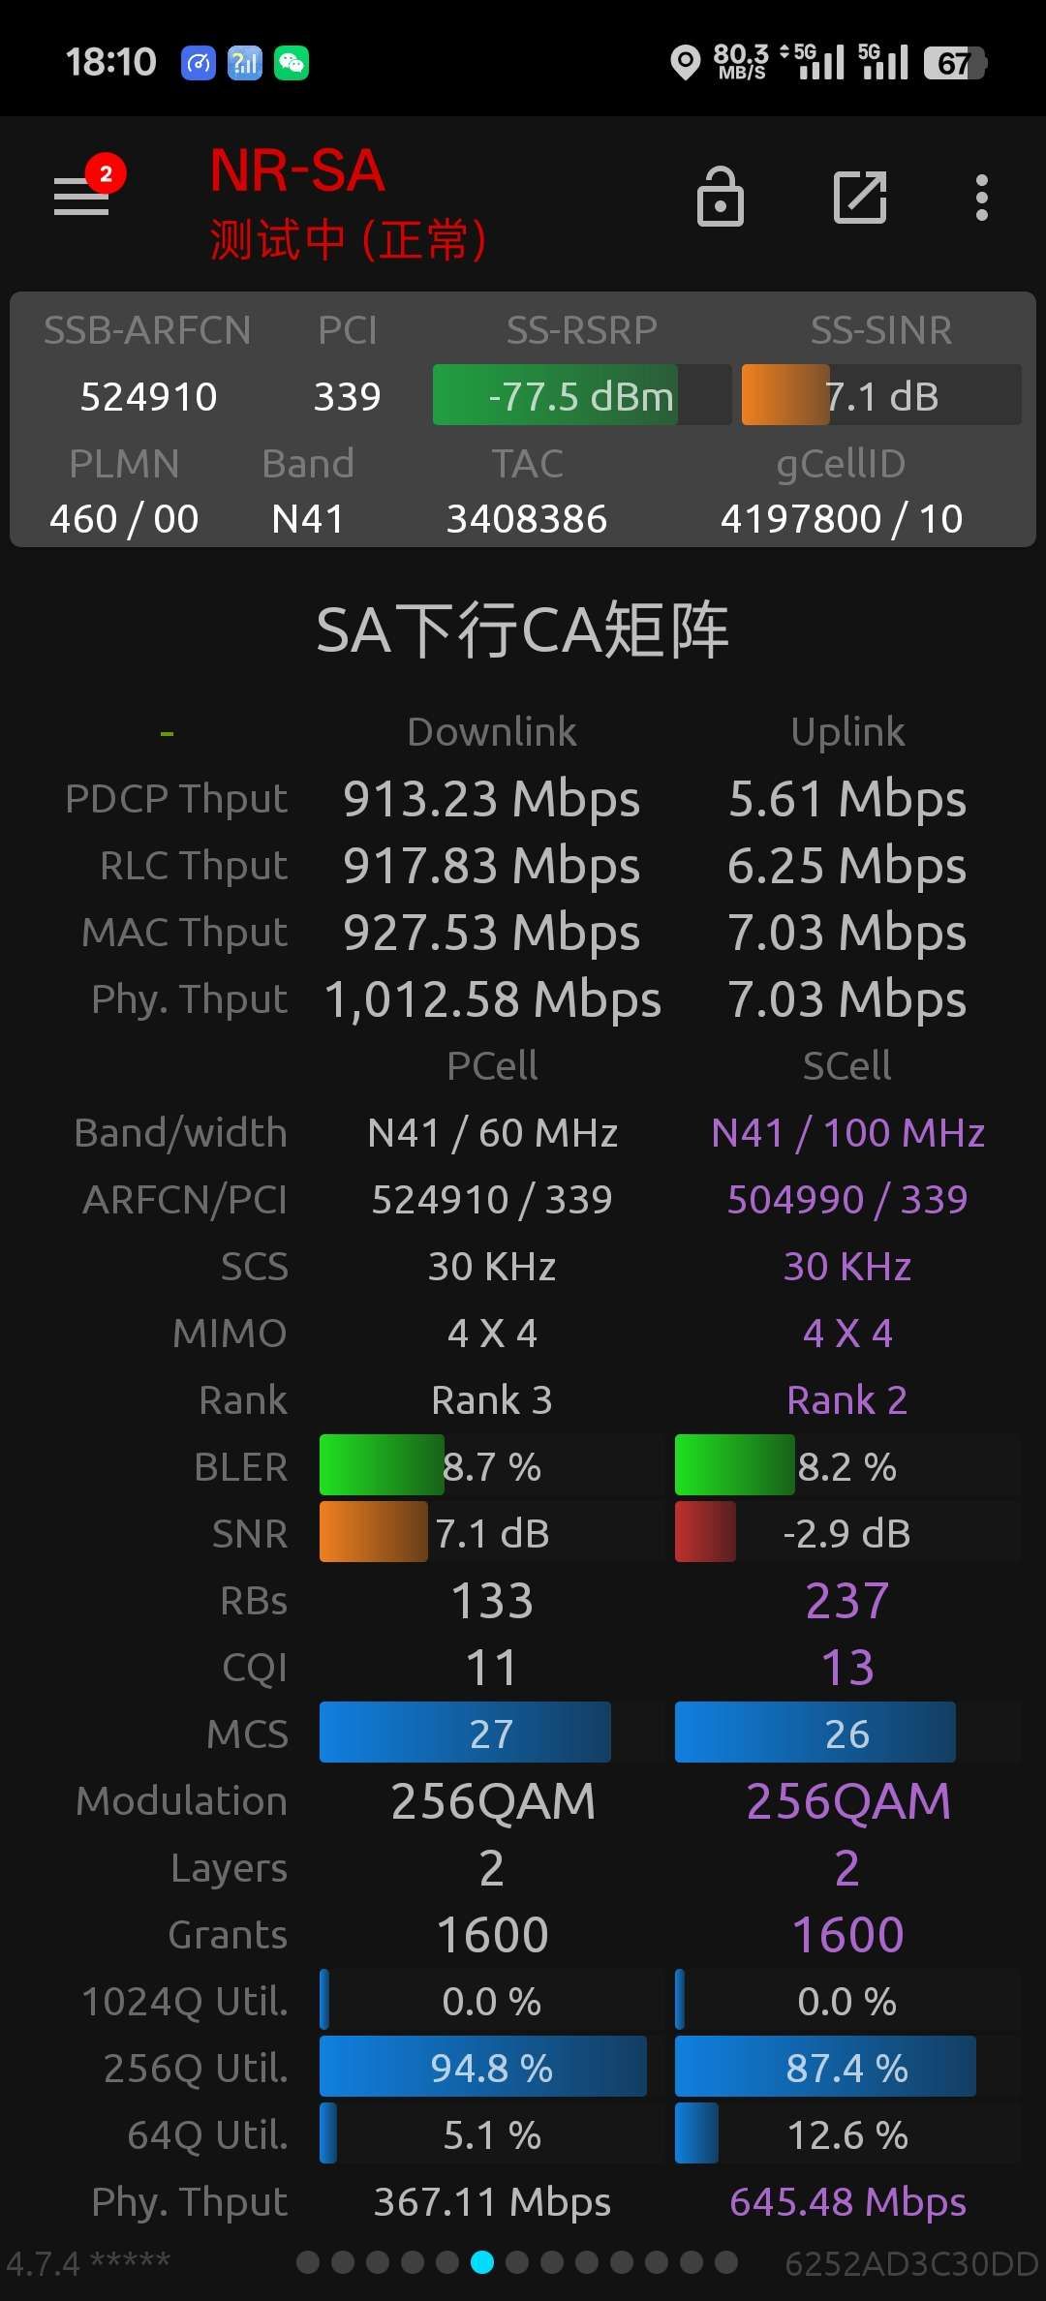Open the three-dot overflow menu
1046x2301 pixels.
tap(982, 198)
